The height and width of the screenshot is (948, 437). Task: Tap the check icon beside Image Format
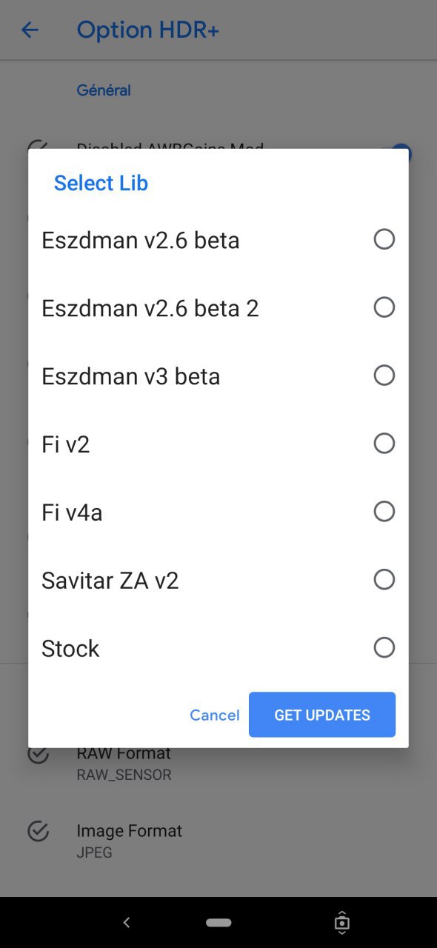click(x=38, y=831)
